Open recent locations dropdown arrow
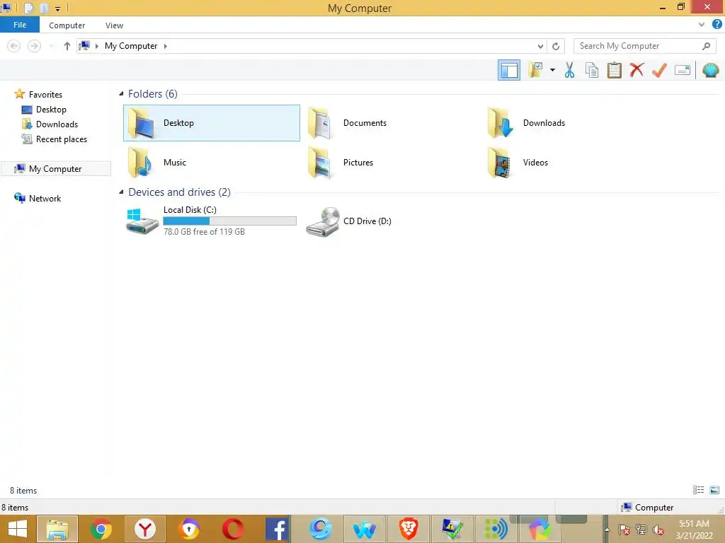 coord(51,46)
